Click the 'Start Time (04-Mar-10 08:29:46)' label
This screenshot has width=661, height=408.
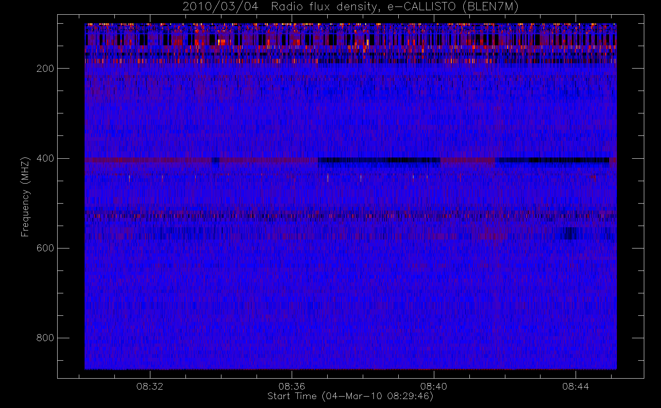tap(351, 396)
